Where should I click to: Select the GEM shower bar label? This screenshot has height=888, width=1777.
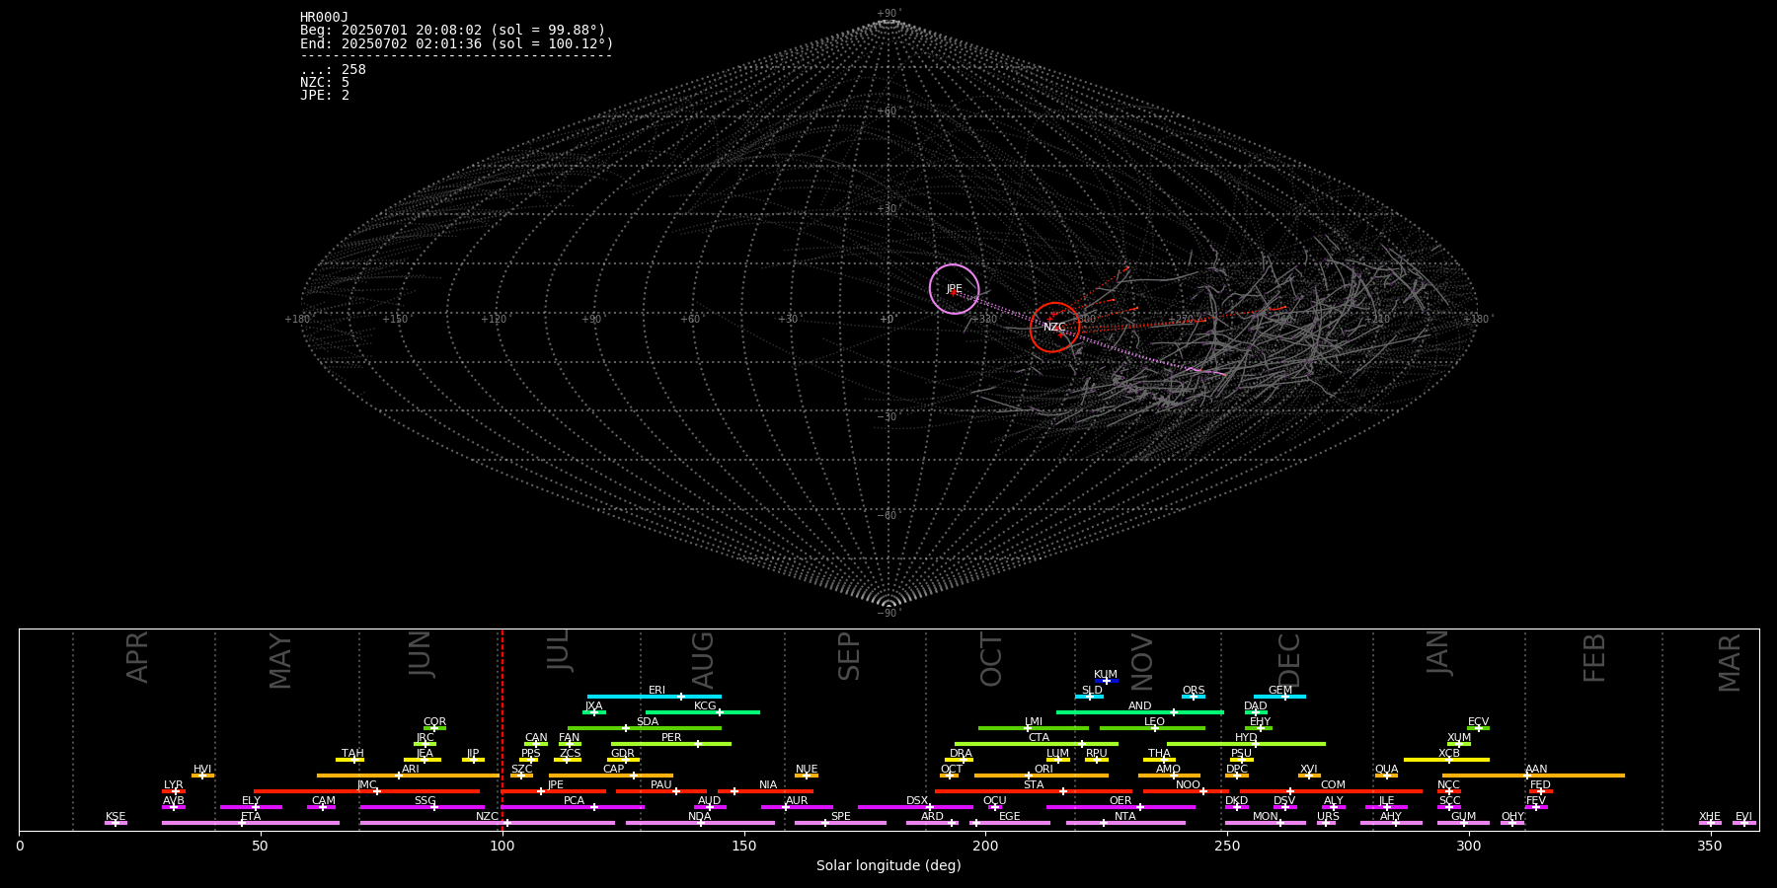tap(1279, 691)
